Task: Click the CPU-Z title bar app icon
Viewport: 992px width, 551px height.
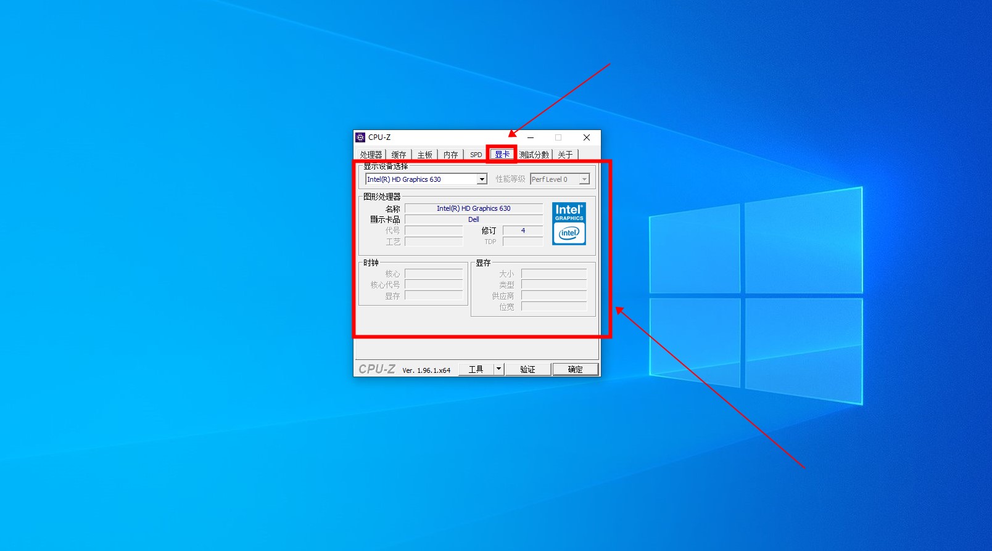Action: click(x=360, y=137)
